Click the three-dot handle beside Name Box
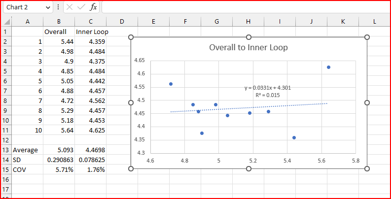Image resolution: width=391 pixels, height=199 pixels. (x=58, y=7)
